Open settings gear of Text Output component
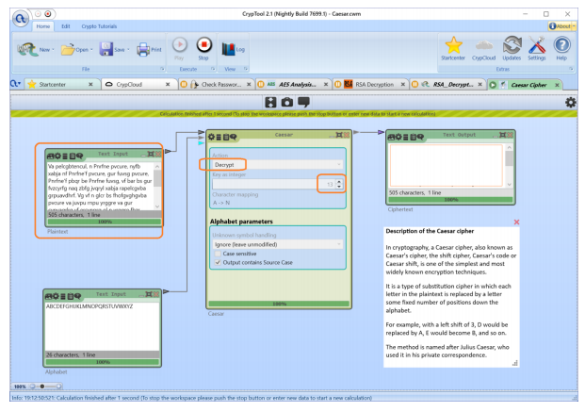The height and width of the screenshot is (412, 585). pos(398,137)
